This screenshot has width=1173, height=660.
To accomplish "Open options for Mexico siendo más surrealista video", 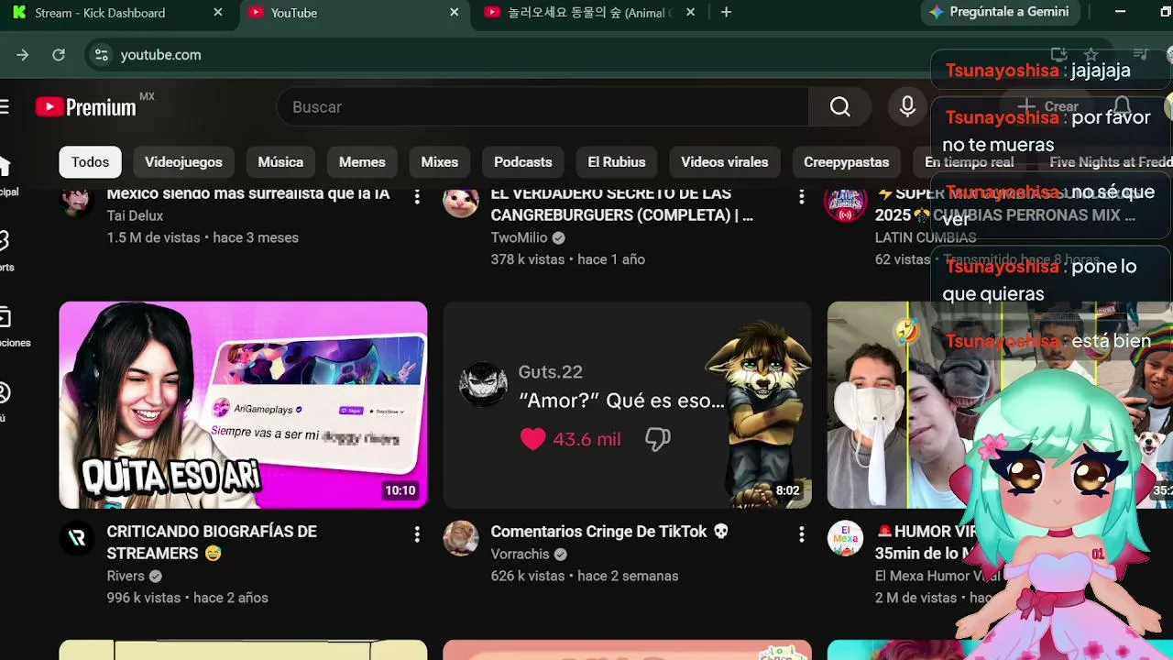I will pos(417,196).
